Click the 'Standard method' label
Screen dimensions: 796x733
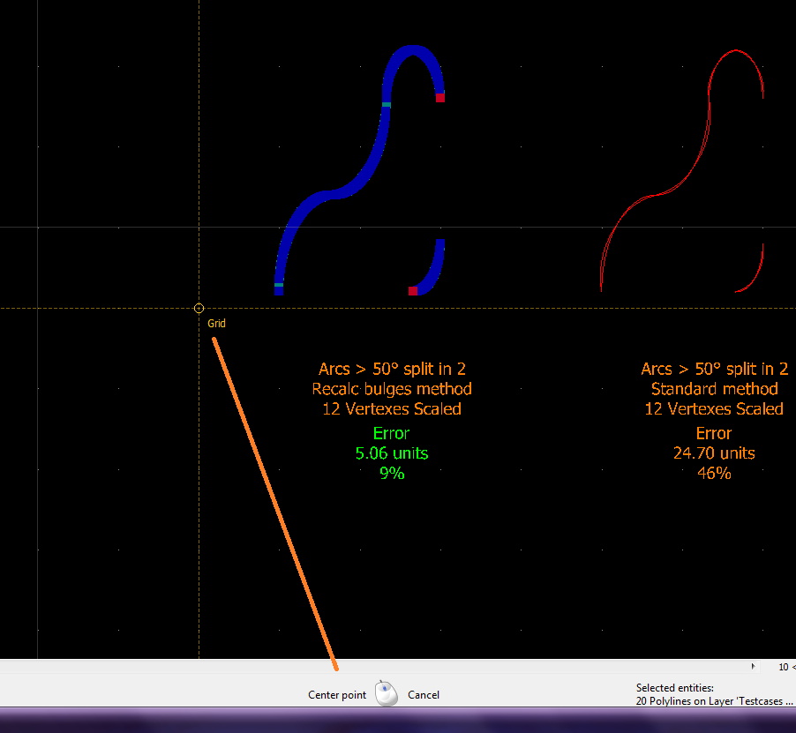click(714, 389)
